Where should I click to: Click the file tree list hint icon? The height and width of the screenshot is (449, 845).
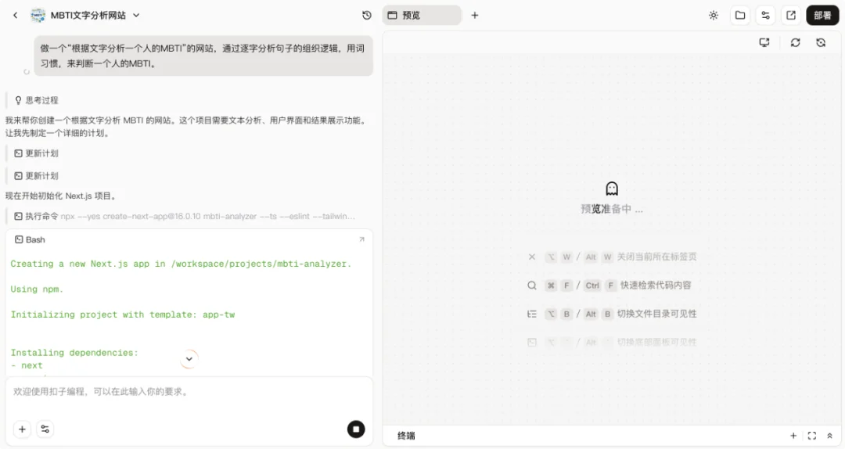tap(532, 314)
